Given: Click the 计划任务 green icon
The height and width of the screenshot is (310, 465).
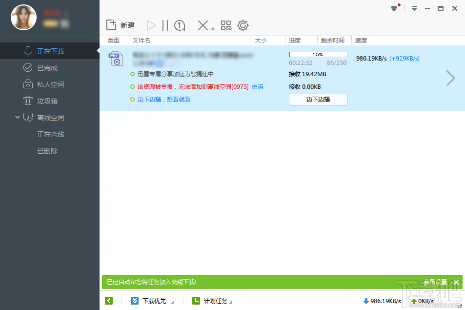Looking at the screenshot, I should pyautogui.click(x=196, y=301).
